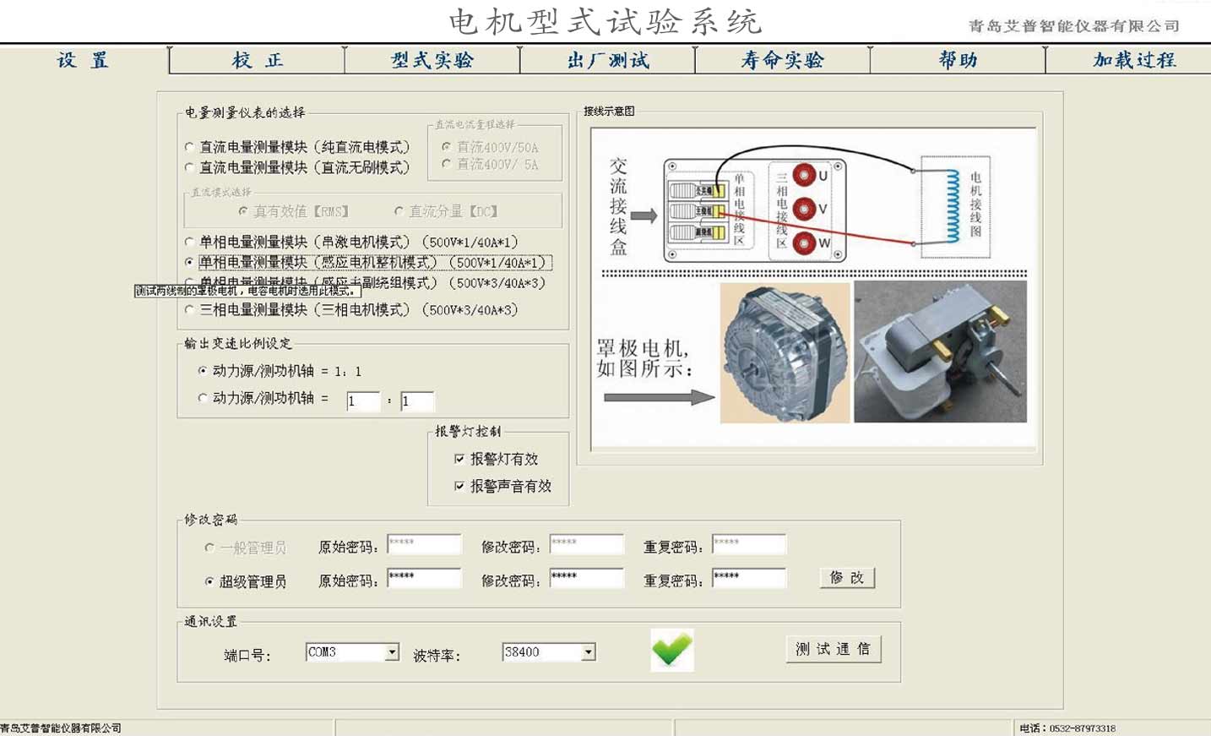Click the 修 改 password change button
This screenshot has height=736, width=1211.
pyautogui.click(x=846, y=578)
